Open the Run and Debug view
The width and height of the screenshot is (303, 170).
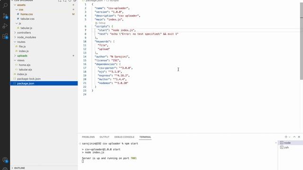[x=5, y=26]
